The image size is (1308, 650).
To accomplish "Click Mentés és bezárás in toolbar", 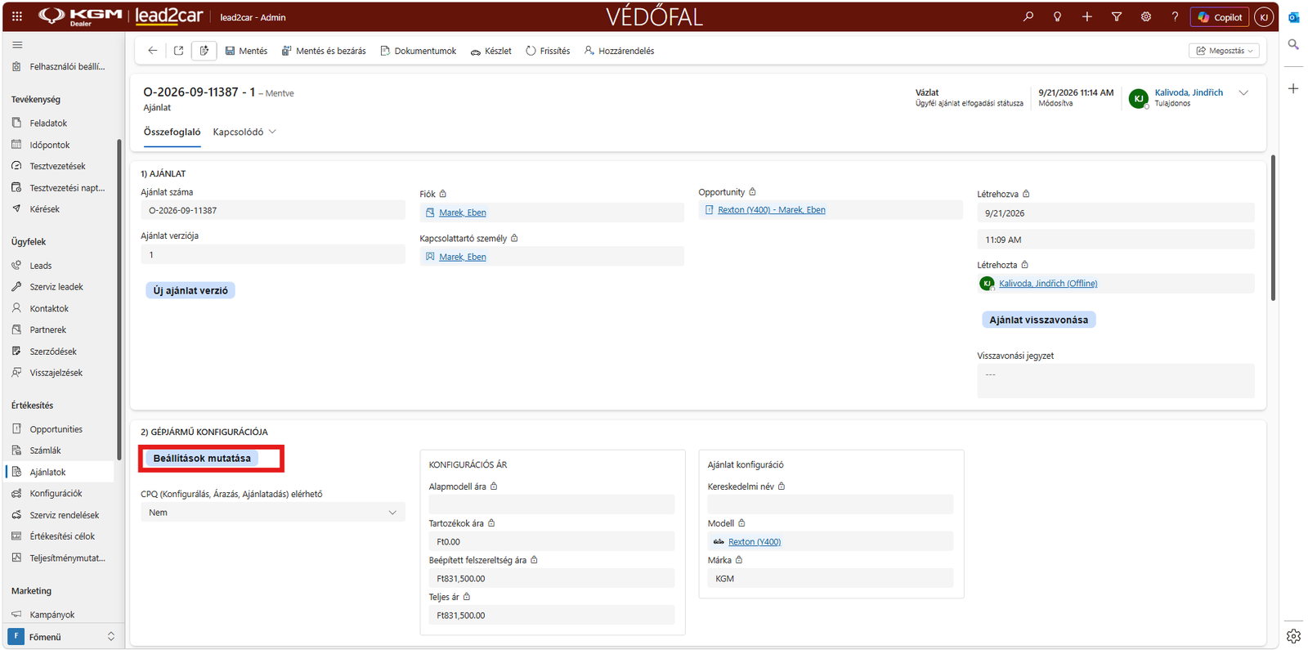I will click(x=324, y=51).
